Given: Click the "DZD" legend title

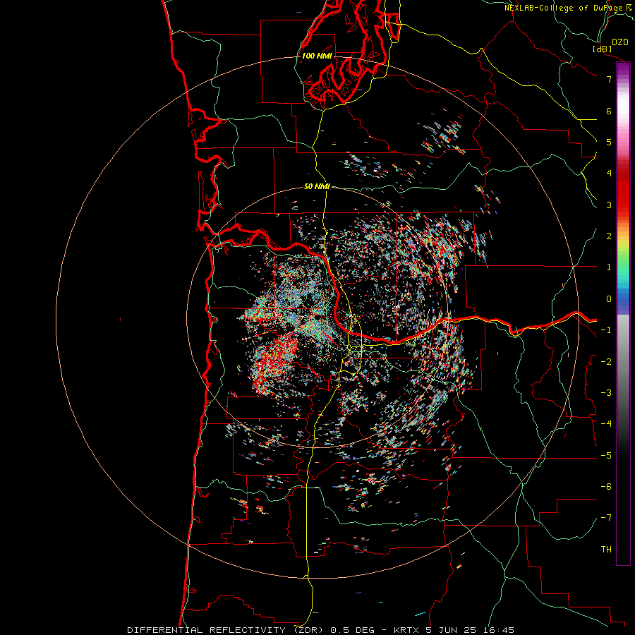Looking at the screenshot, I should 620,42.
